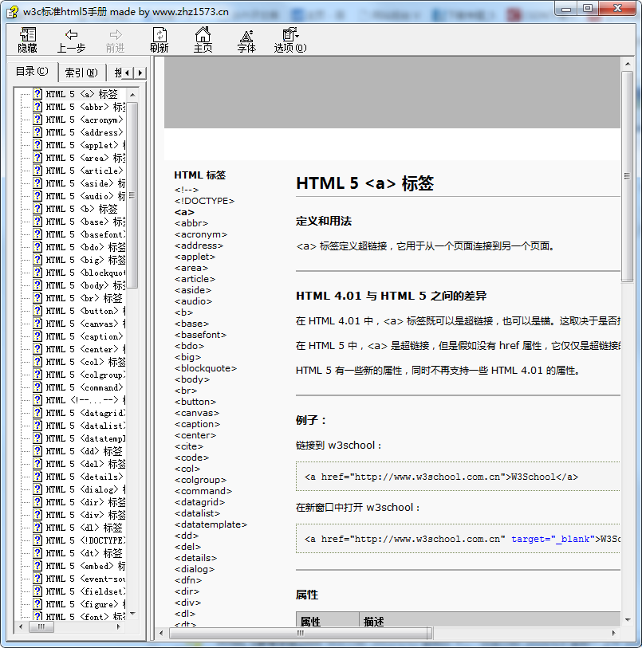
Task: Open tree topic HTML 5 <datagrid>
Action: pyautogui.click(x=85, y=413)
